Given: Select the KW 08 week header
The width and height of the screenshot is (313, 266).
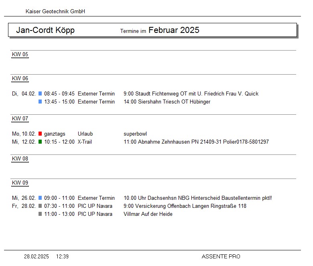Looking at the screenshot, I should [20, 159].
